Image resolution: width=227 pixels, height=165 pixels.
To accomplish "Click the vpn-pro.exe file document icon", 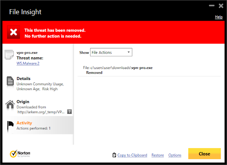I will tap(9, 54).
